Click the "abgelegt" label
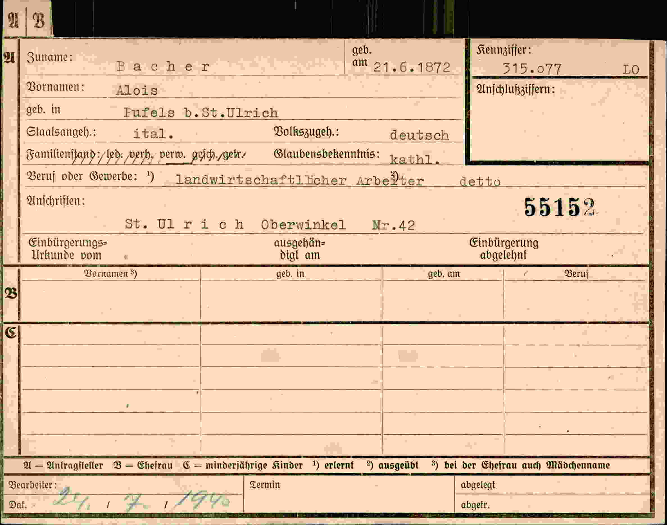 pos(478,485)
